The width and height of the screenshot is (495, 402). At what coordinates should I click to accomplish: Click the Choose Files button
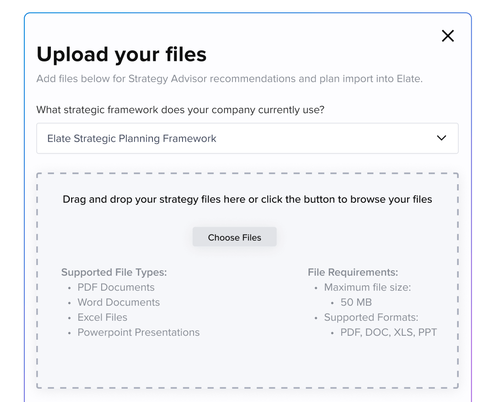235,237
